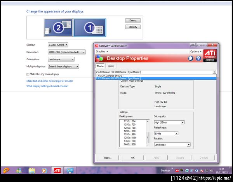Launch Windows Media Player from taskbar
This screenshot has height=182, width=233.
coord(44,171)
